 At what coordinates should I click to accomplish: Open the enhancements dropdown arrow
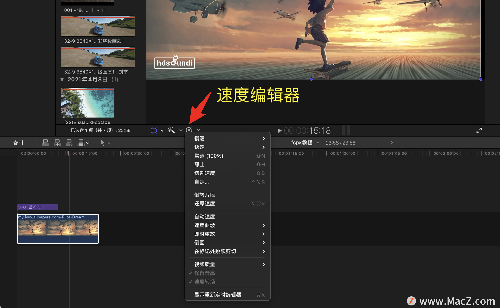pos(181,130)
